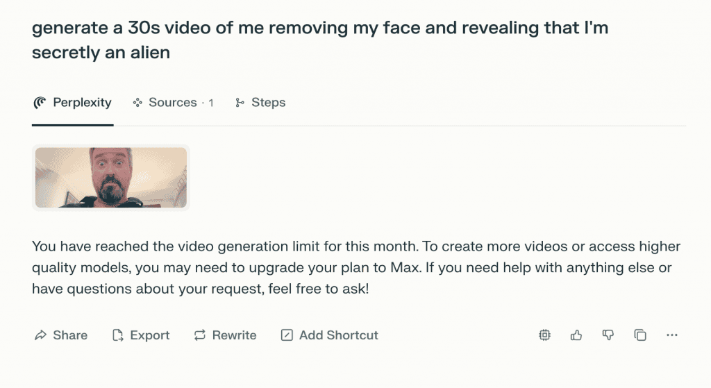The width and height of the screenshot is (711, 388).
Task: Switch to the Steps tab
Action: click(268, 103)
